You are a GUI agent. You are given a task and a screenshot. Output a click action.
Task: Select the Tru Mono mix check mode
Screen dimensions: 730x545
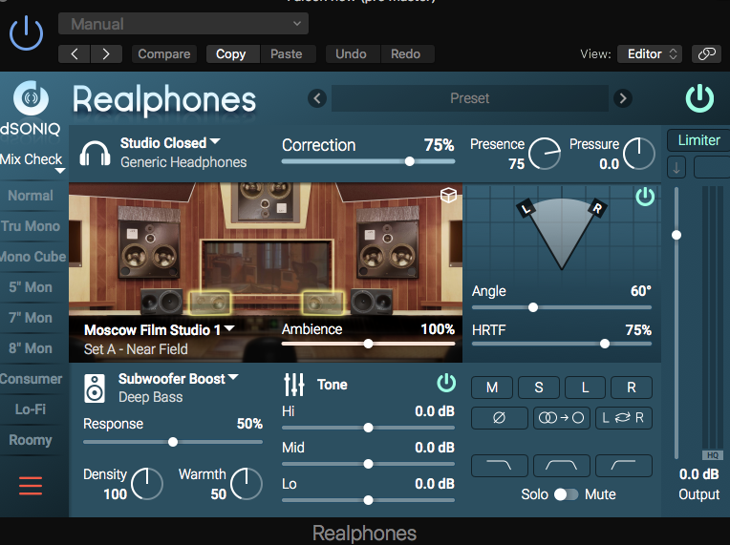[x=31, y=226]
